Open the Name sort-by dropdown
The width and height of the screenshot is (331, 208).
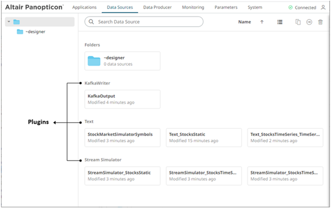click(x=244, y=22)
